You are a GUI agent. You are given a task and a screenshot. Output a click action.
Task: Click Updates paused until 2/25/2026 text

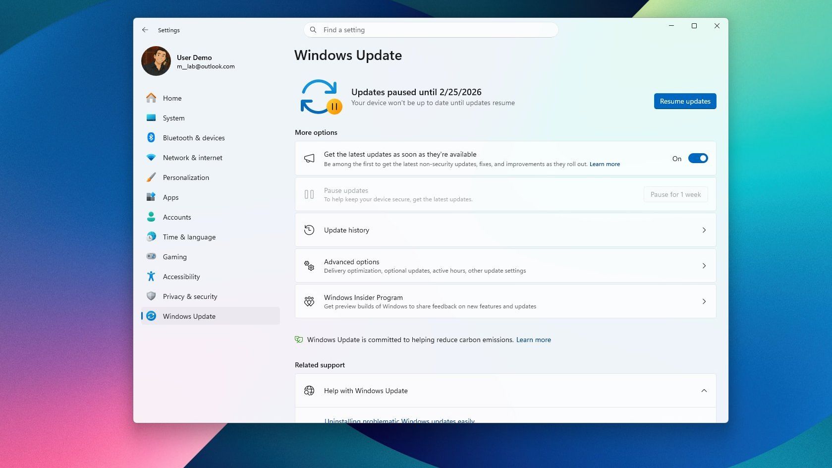[x=416, y=92]
